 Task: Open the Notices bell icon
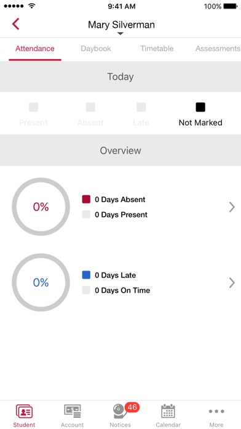pyautogui.click(x=120, y=412)
